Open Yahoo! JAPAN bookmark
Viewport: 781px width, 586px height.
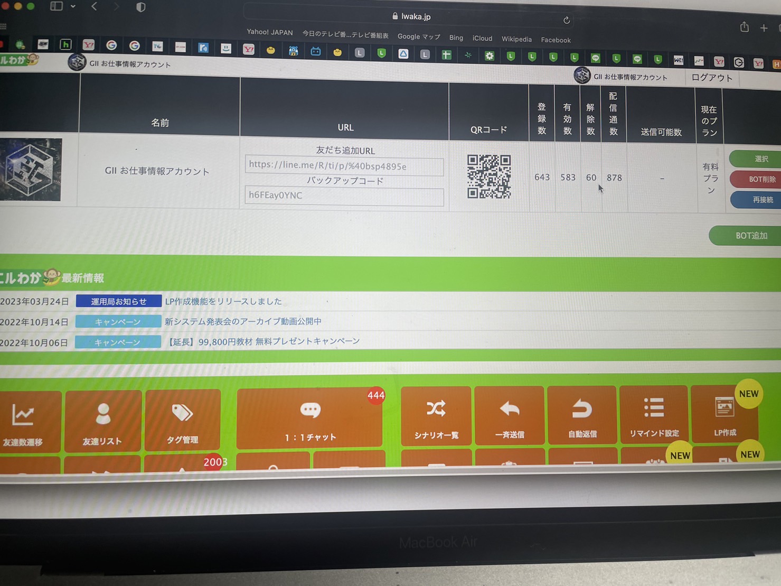coord(270,32)
